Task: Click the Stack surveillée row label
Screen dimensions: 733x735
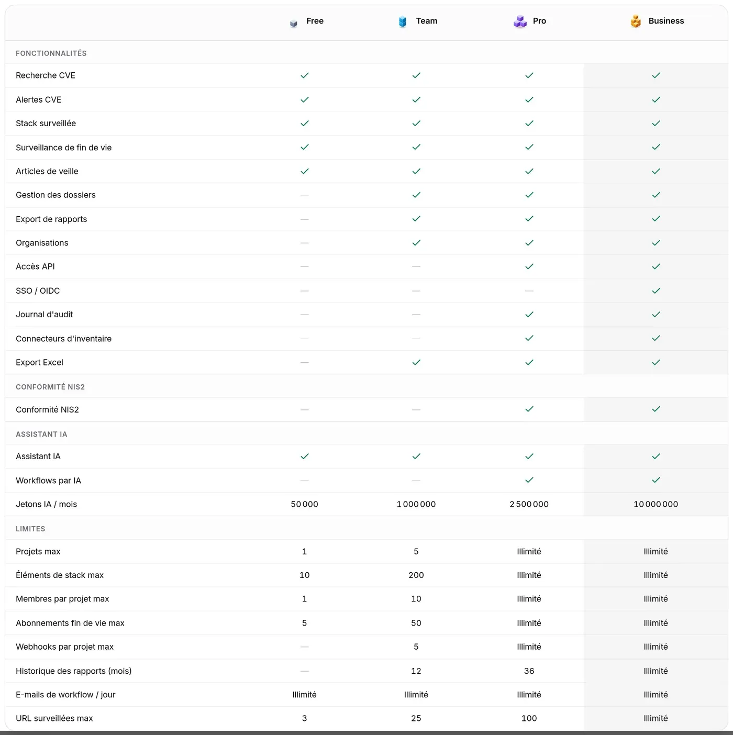Action: coord(46,124)
